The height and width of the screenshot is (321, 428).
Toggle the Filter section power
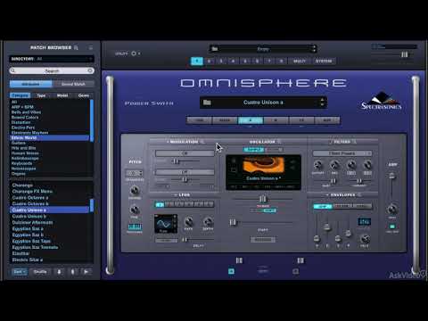[331, 142]
